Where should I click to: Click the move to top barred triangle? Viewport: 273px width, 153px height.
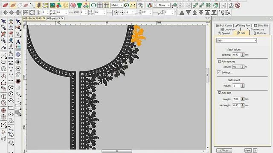click(207, 12)
